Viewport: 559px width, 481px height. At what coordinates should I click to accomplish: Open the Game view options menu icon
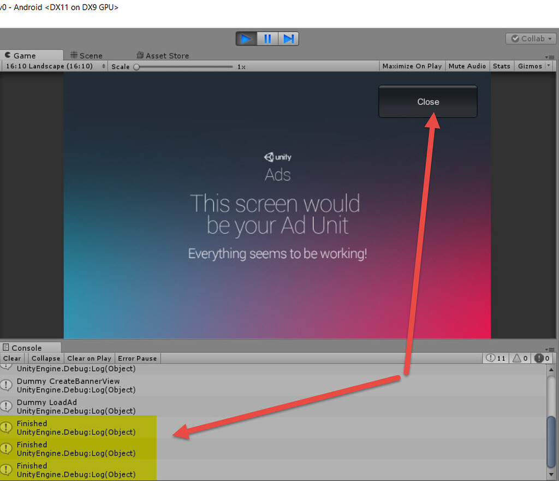click(550, 57)
